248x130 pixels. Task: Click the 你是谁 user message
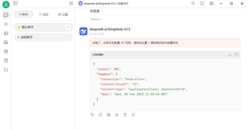(95, 11)
